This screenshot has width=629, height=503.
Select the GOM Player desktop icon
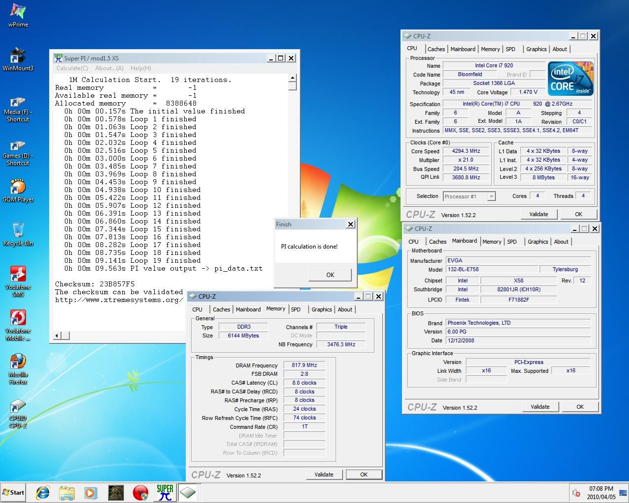[18, 191]
